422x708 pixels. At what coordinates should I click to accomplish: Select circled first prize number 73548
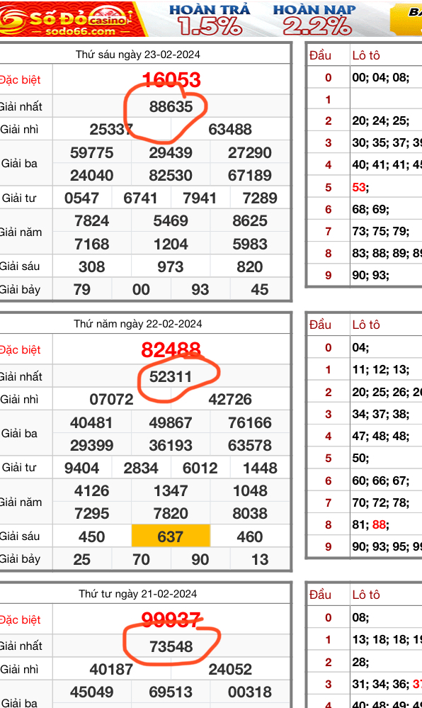pos(171,646)
